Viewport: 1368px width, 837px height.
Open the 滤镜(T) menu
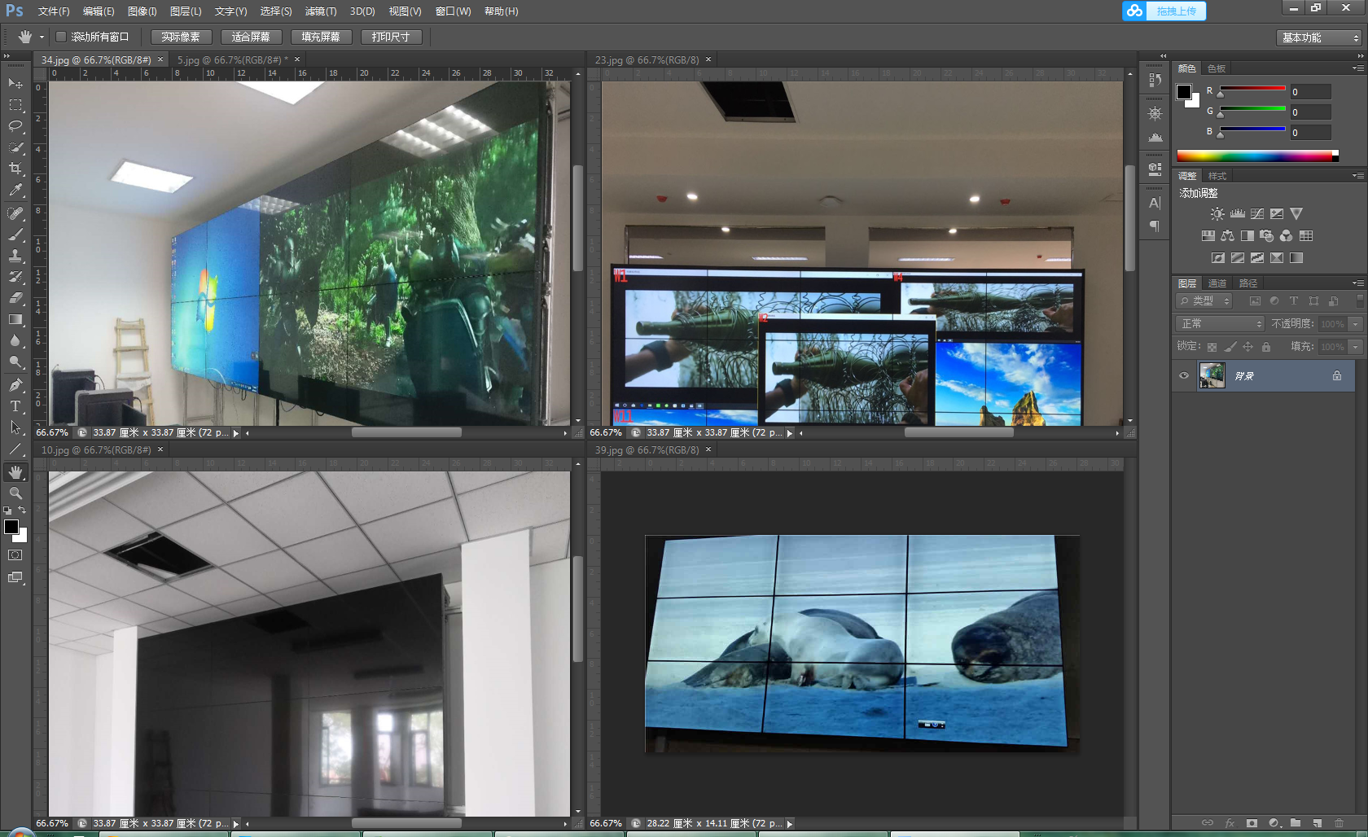[320, 11]
